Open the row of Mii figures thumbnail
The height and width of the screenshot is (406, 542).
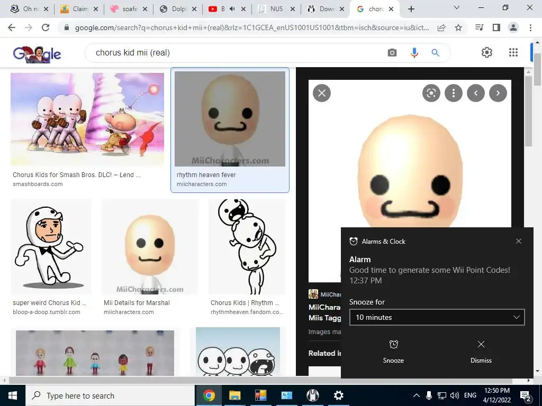pyautogui.click(x=95, y=353)
